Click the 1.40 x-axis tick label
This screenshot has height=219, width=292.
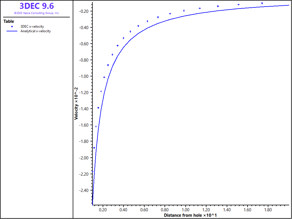pyautogui.click(x=227, y=210)
